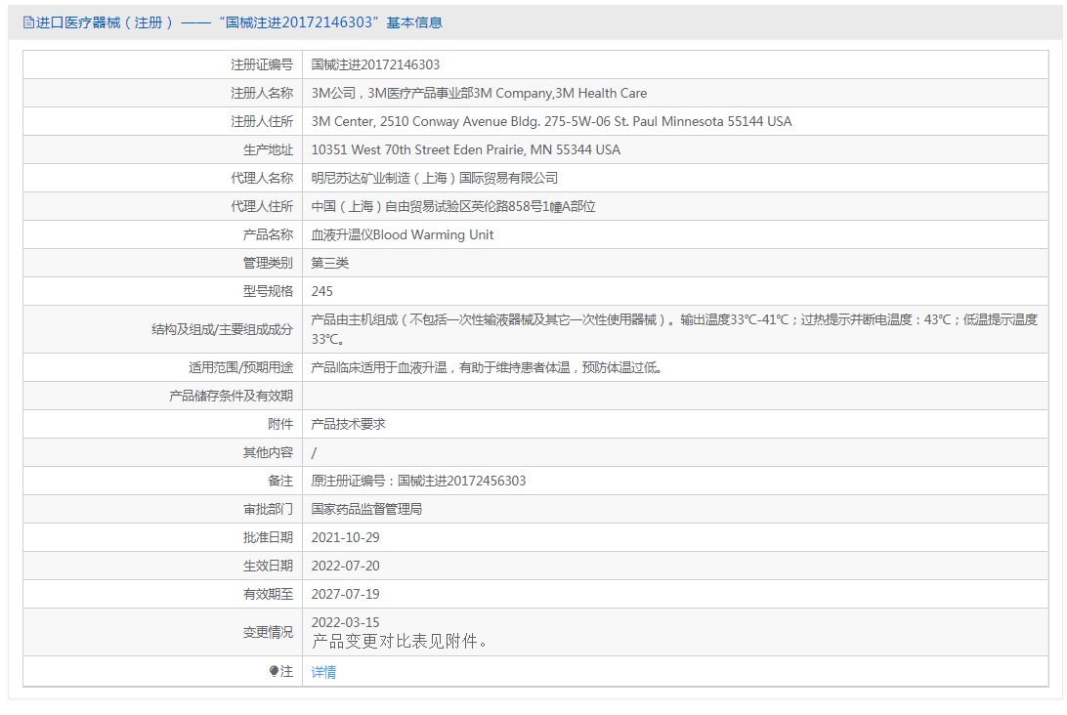The height and width of the screenshot is (715, 1067).
Task: Open the 详情 link
Action: 323,672
